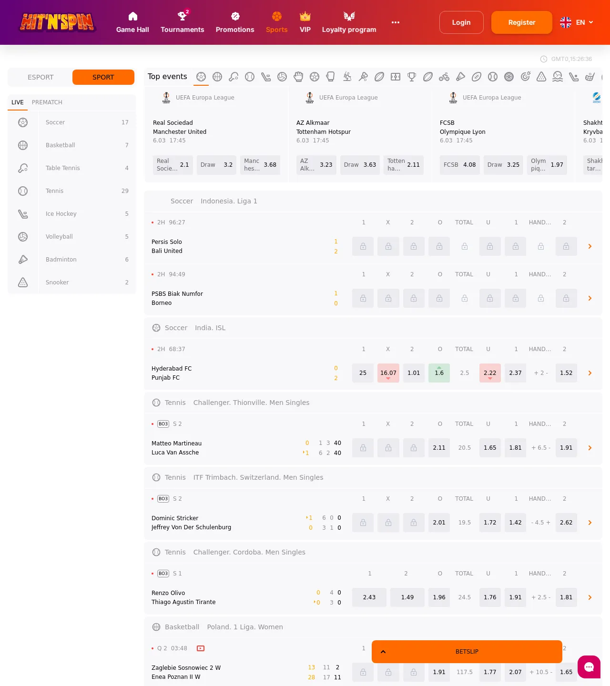Expand Persis Solo vs Bali United markets
The height and width of the screenshot is (686, 610).
coord(590,246)
